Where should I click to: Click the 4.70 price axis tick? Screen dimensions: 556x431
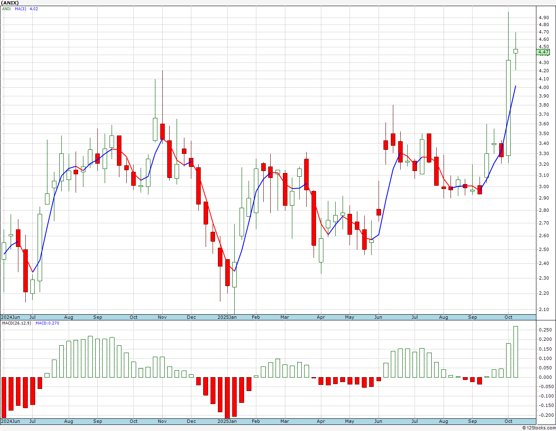pos(544,32)
